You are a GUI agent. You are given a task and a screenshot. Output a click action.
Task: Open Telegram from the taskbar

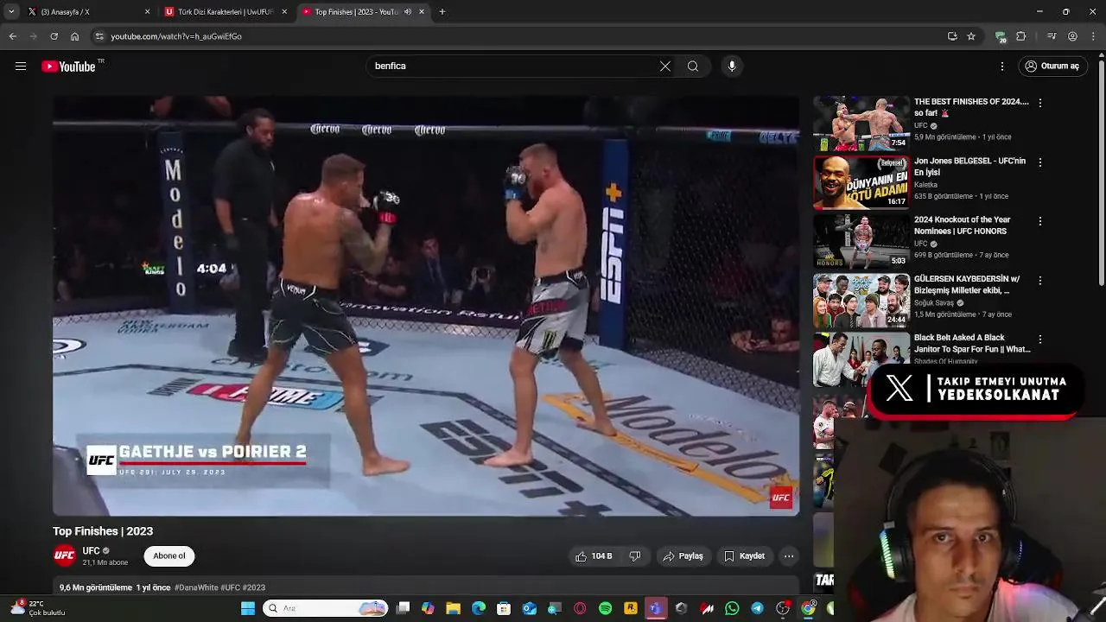click(x=757, y=608)
